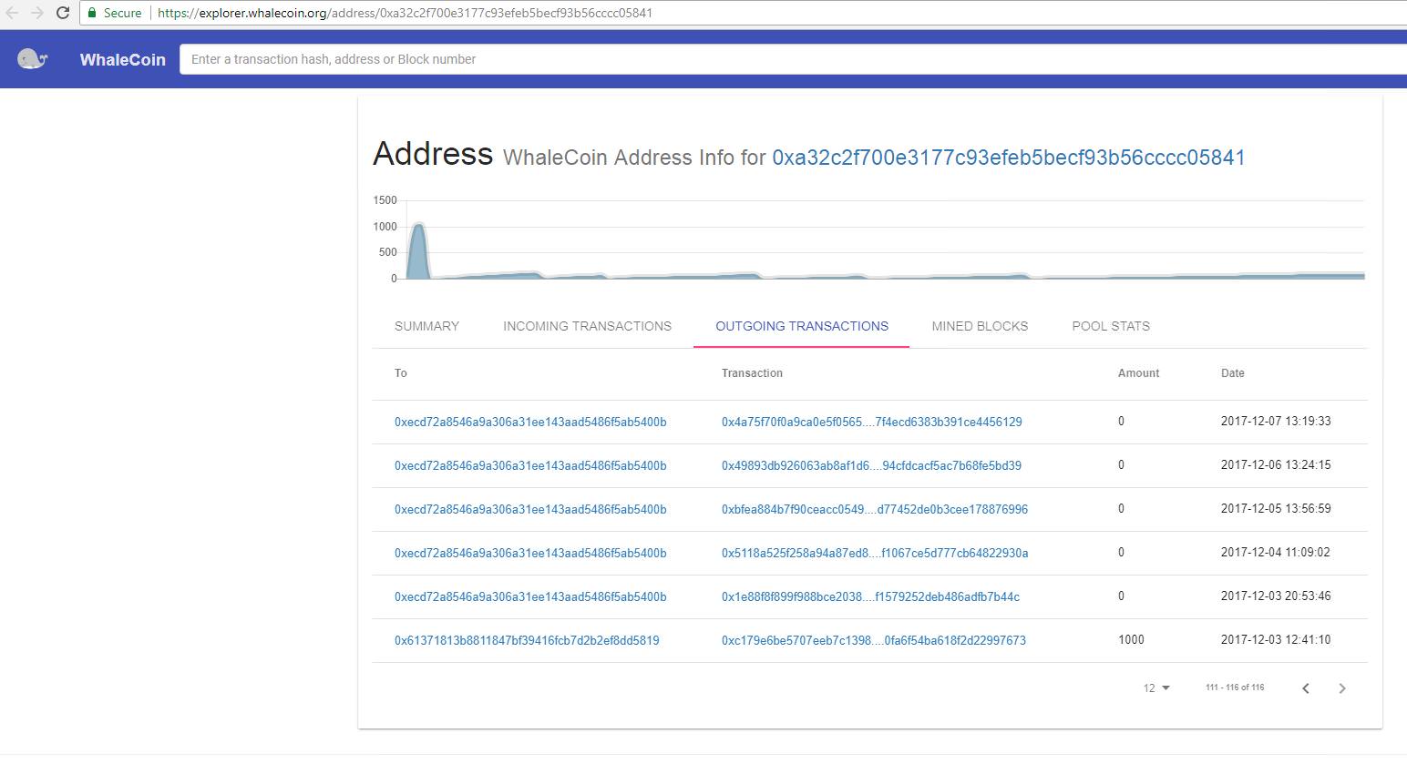This screenshot has width=1407, height=764.
Task: Click the Transaction column header
Action: 752,373
